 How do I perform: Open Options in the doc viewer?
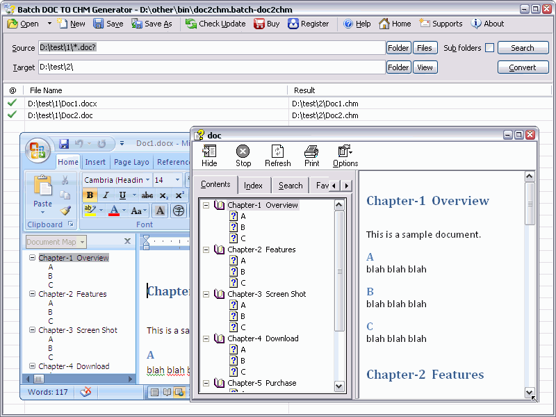pyautogui.click(x=345, y=156)
